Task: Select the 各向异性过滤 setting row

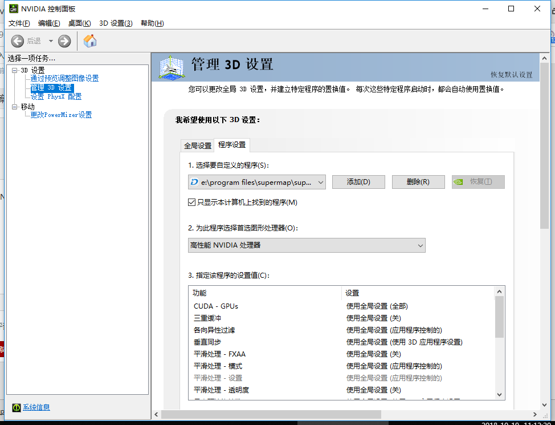Action: pyautogui.click(x=341, y=330)
